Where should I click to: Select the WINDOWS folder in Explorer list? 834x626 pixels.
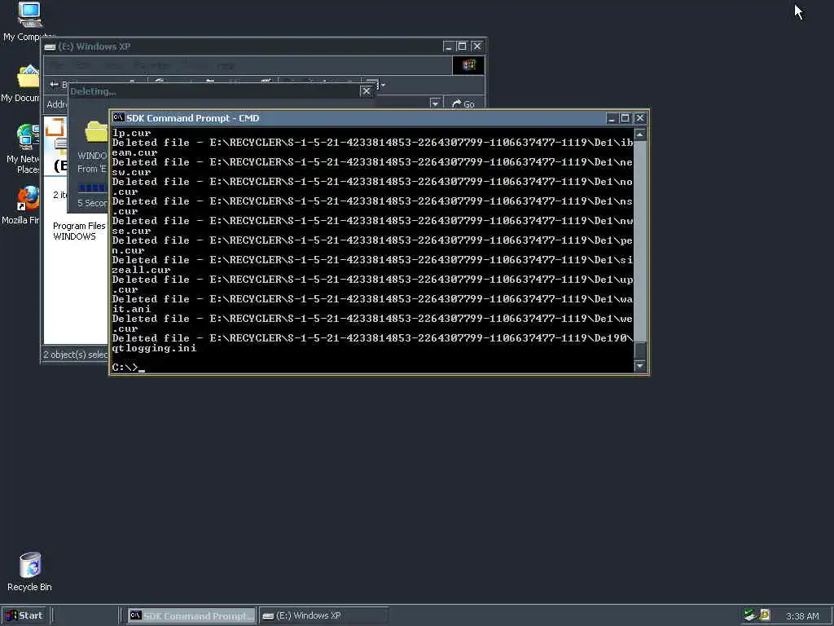coord(74,236)
